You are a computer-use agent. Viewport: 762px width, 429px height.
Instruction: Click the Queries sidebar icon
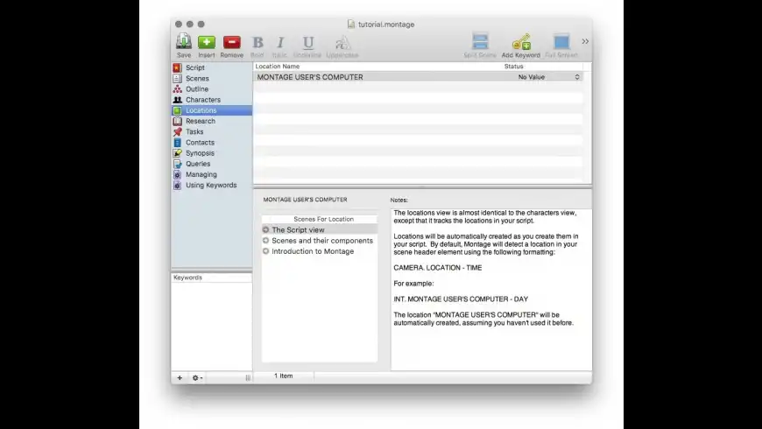tap(178, 164)
